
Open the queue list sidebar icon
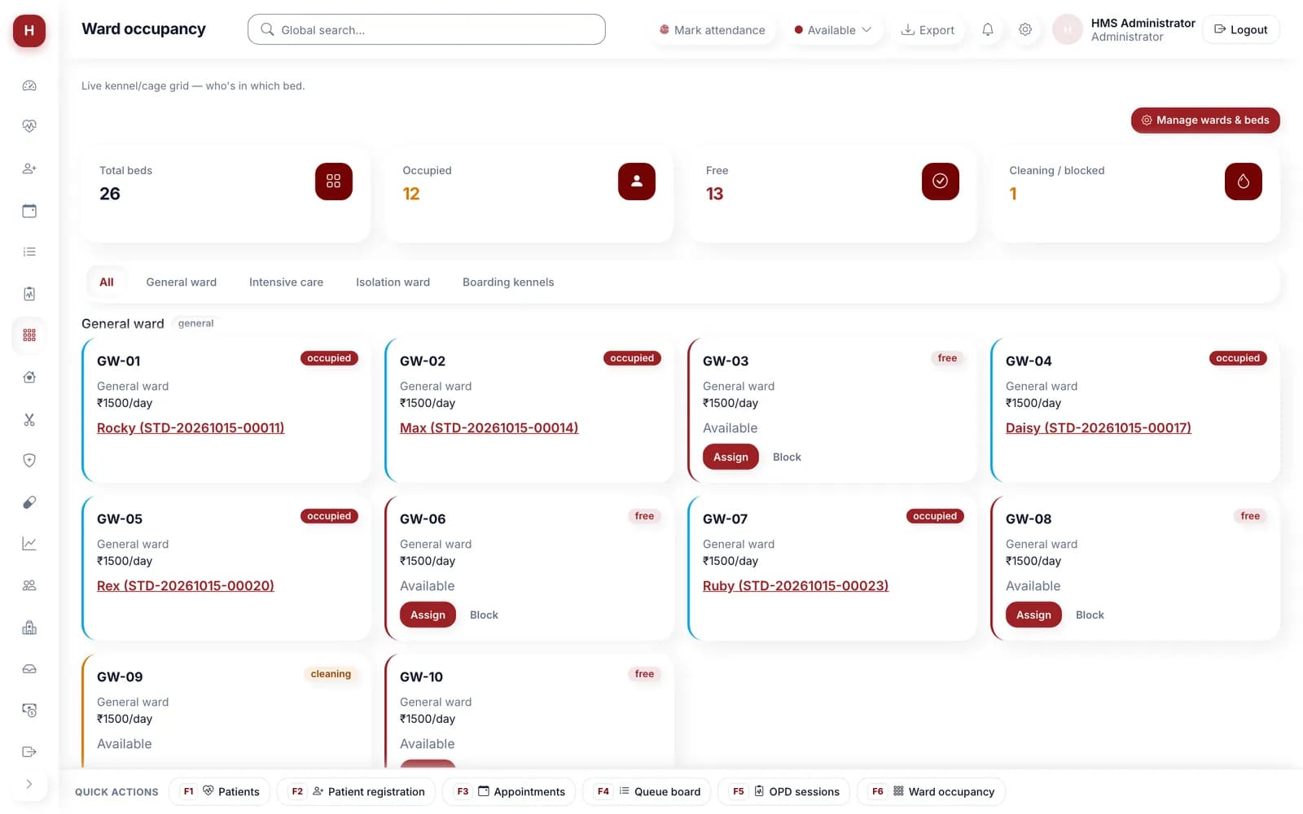click(29, 252)
